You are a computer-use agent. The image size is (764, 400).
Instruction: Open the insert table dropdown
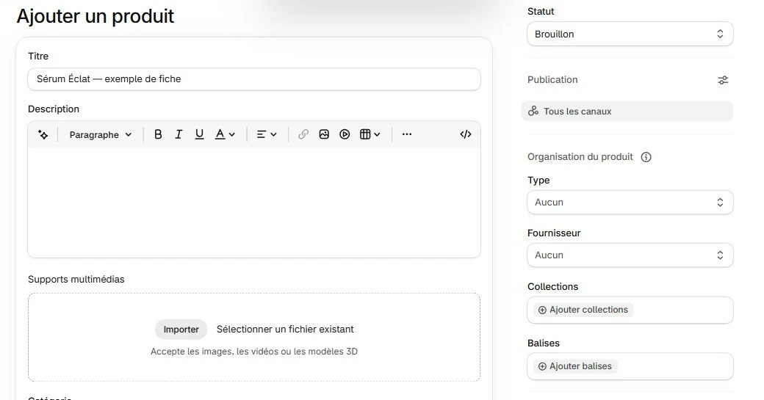pyautogui.click(x=370, y=134)
